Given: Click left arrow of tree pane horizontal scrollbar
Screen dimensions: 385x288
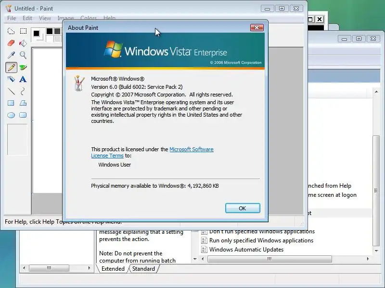Looking at the screenshot, I should tap(24, 268).
